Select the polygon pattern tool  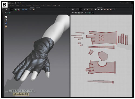coord(96,9)
